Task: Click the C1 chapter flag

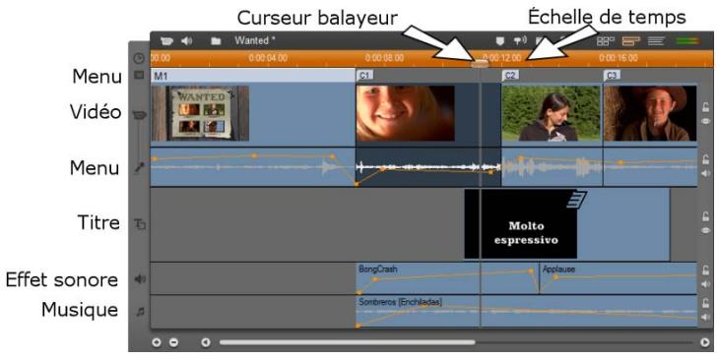Action: pyautogui.click(x=365, y=76)
